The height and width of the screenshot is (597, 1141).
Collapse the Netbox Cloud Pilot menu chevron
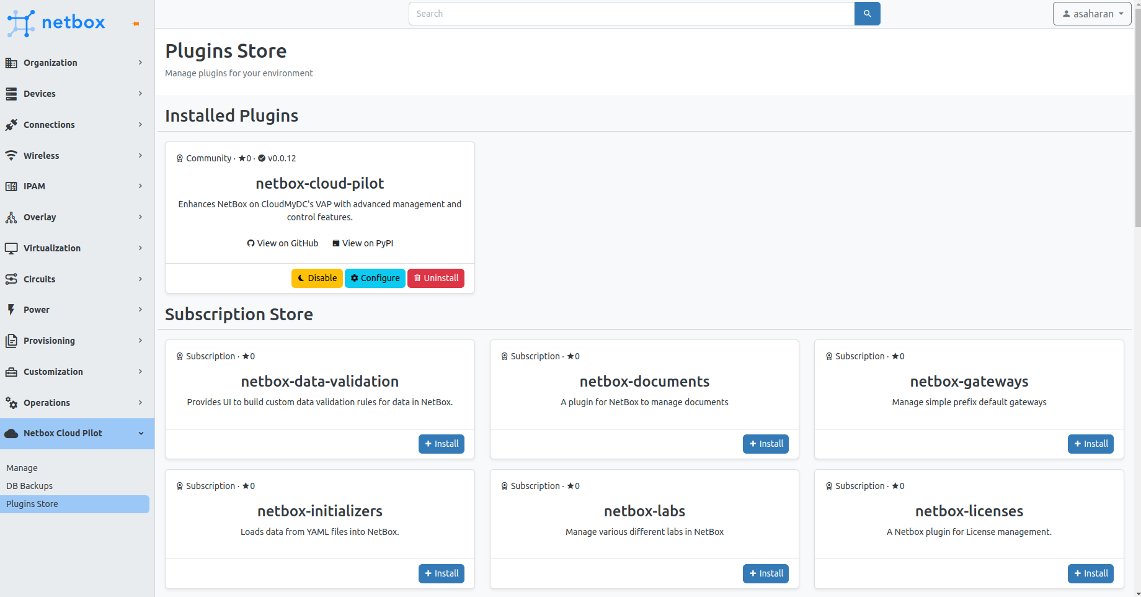click(x=141, y=433)
